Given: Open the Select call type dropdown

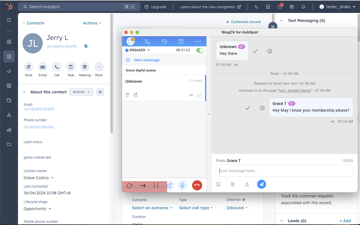Looking at the screenshot, I should [196, 208].
